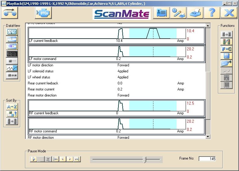The height and width of the screenshot is (171, 239).
Task: Click the blank stop button beside play
Action: pyautogui.click(x=41, y=159)
